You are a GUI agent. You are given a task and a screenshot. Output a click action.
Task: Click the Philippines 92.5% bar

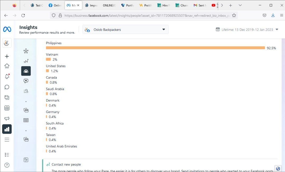coord(155,48)
